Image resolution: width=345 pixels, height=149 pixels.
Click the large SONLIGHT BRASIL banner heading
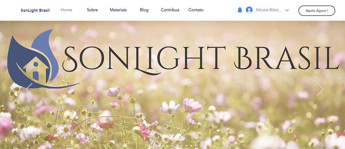coord(201,58)
